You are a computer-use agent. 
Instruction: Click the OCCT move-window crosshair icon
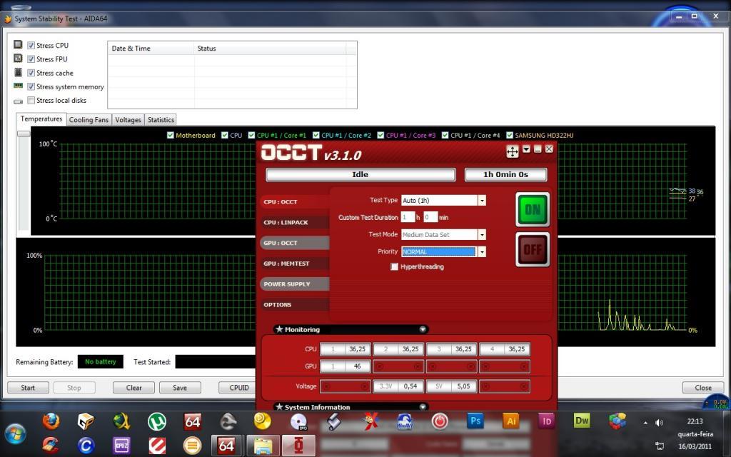pos(513,151)
